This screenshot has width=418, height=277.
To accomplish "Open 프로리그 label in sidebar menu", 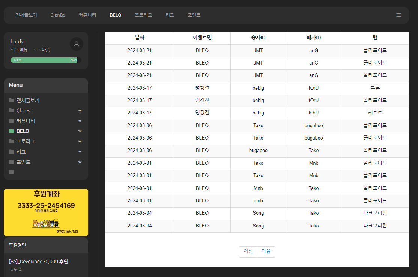I will coord(26,141).
